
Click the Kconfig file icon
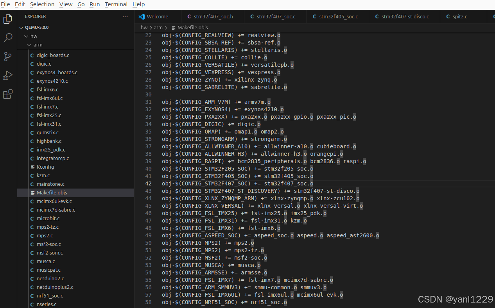[33, 167]
